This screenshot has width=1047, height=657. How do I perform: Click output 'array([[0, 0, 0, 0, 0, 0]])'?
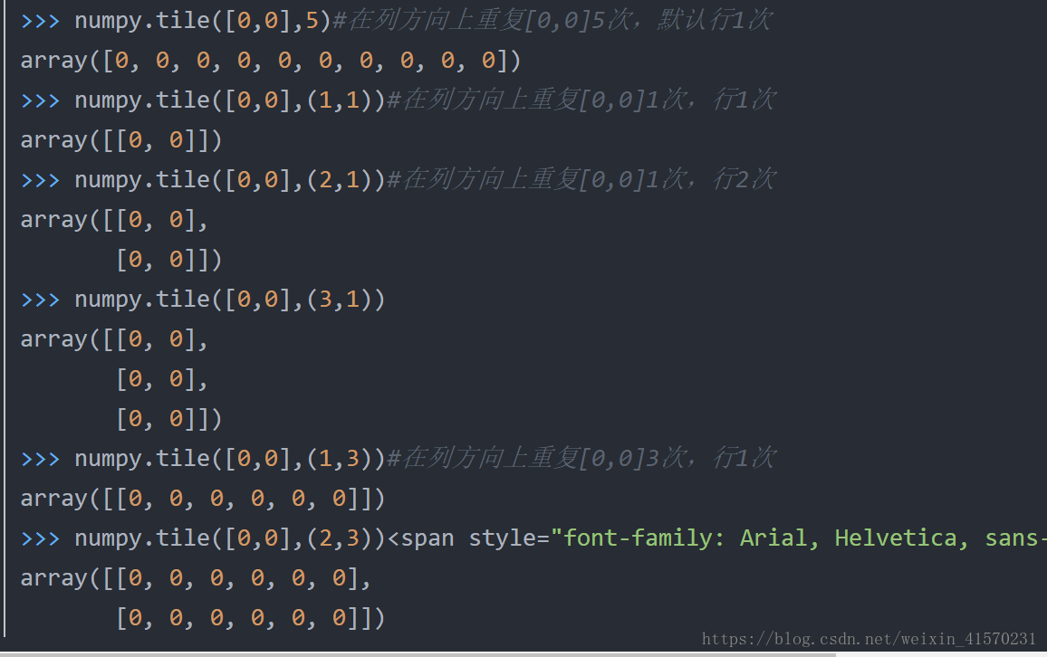(203, 499)
